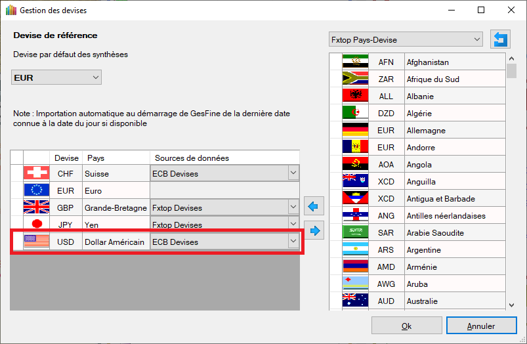
Task: Click the AOA currency code cell
Action: (386, 164)
